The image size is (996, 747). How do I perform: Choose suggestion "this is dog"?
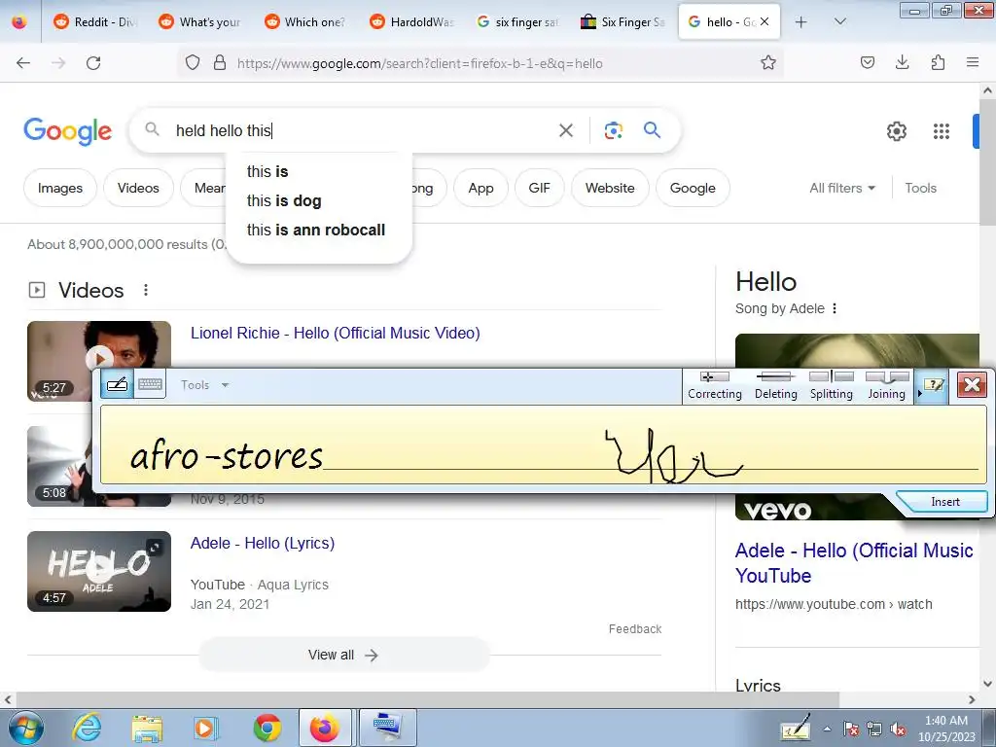click(284, 200)
